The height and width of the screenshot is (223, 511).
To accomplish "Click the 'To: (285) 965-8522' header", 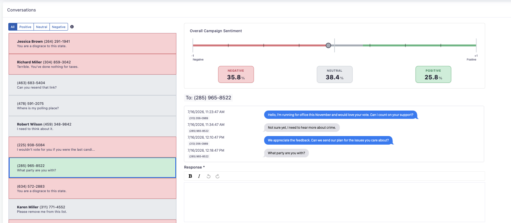I will [x=209, y=98].
